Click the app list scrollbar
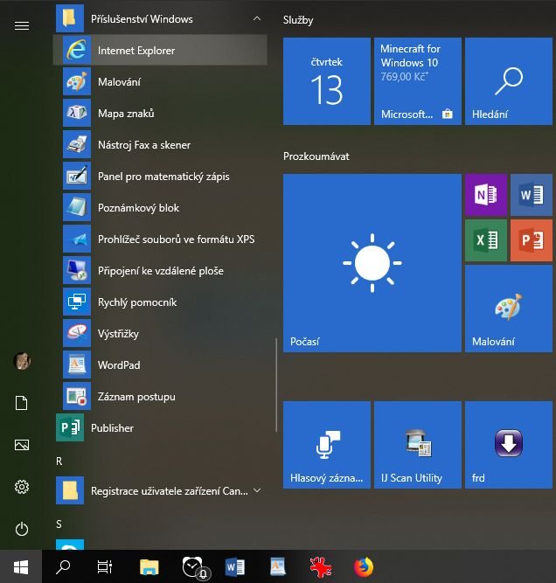Image resolution: width=556 pixels, height=583 pixels. point(276,385)
